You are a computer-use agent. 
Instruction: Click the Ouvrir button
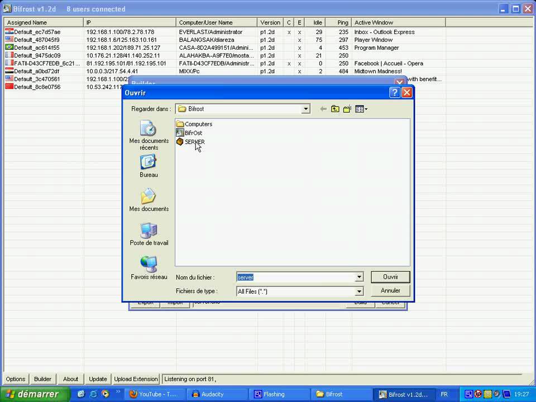tap(390, 277)
